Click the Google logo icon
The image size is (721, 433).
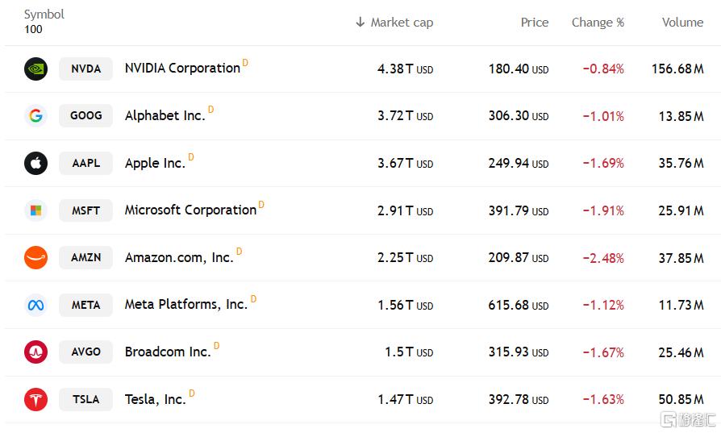(35, 115)
